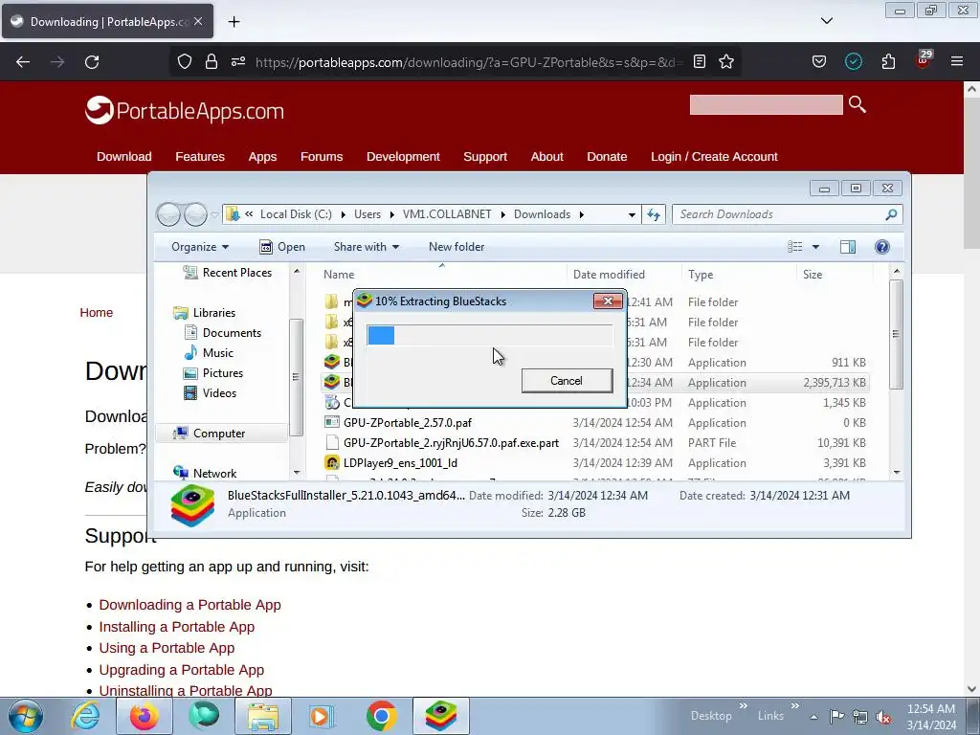
Task: Open new Firefox tab with plus
Action: 234,22
